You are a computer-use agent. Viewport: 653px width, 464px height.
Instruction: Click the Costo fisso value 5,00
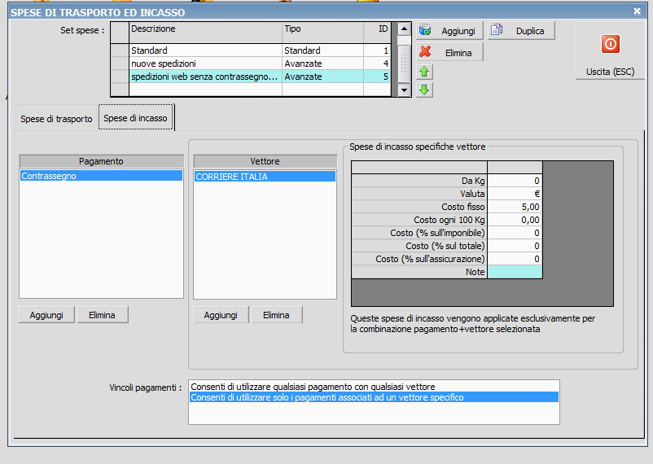point(515,207)
